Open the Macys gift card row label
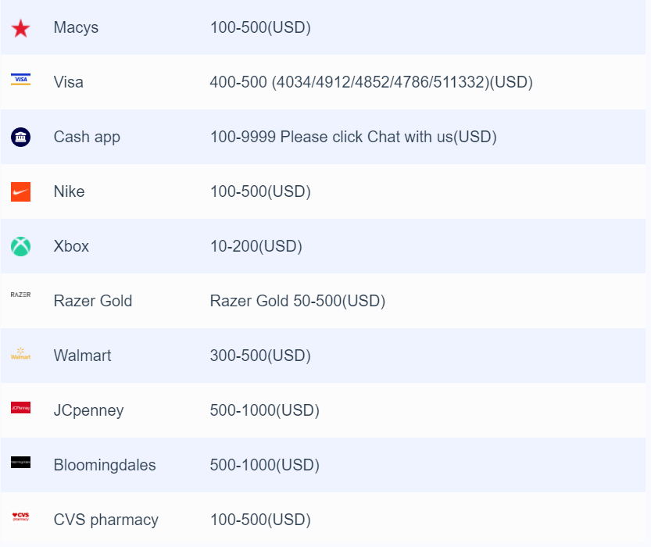Screen dimensions: 651x547 (76, 27)
